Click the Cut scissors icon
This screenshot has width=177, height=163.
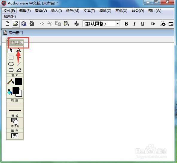pos(50,24)
